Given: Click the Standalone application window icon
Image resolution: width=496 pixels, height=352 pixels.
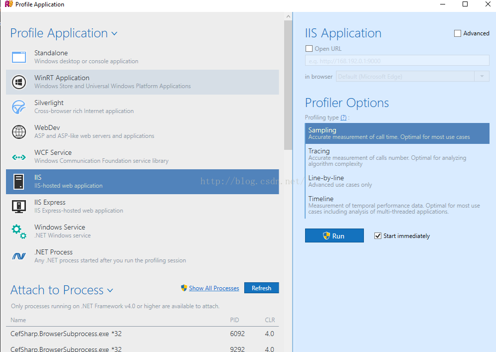Looking at the screenshot, I should (19, 57).
